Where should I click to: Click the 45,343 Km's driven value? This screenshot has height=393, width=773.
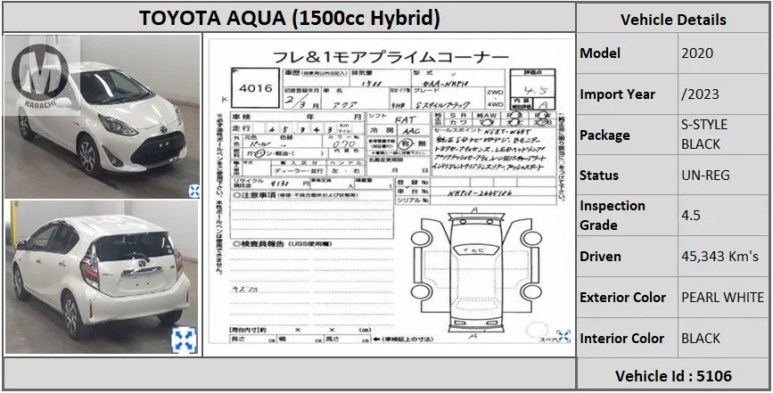[x=720, y=257]
